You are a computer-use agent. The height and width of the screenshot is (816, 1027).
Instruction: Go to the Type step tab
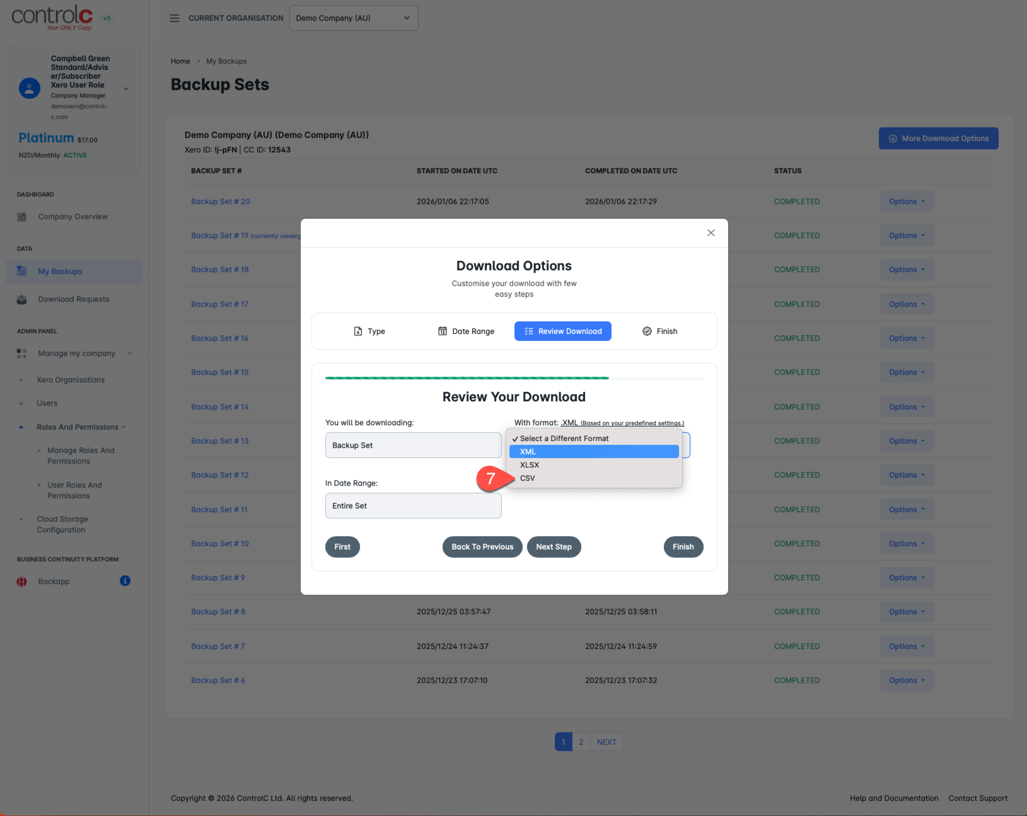point(369,331)
